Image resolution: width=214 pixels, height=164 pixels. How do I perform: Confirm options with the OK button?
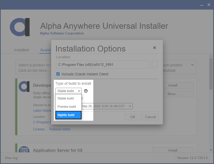click(x=133, y=117)
